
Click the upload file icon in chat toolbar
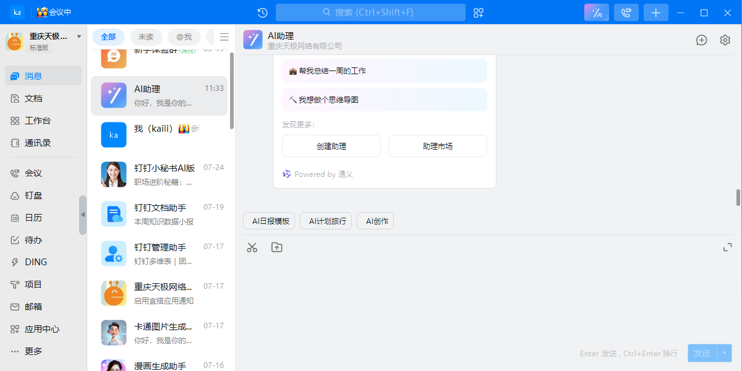pos(276,247)
